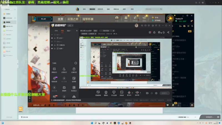
Task: Expand the toolbox more-options circle button
Action: pos(76,63)
